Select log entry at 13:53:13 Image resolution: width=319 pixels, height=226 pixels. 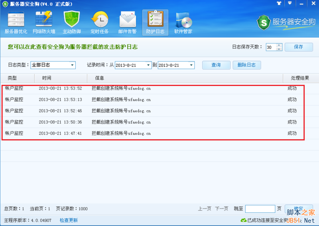click(159, 99)
